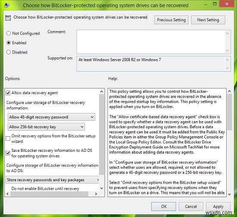Click Options panel scroll up arrow

102,91
